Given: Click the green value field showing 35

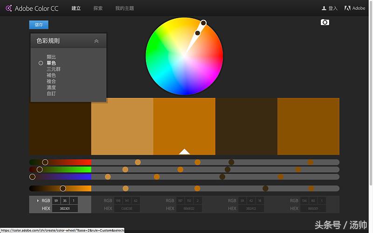Looking at the screenshot, I should [x=65, y=201].
